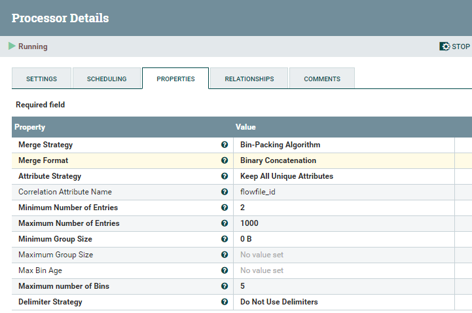Click help icon for Delimiter Strategy
The width and height of the screenshot is (472, 313).
225,302
